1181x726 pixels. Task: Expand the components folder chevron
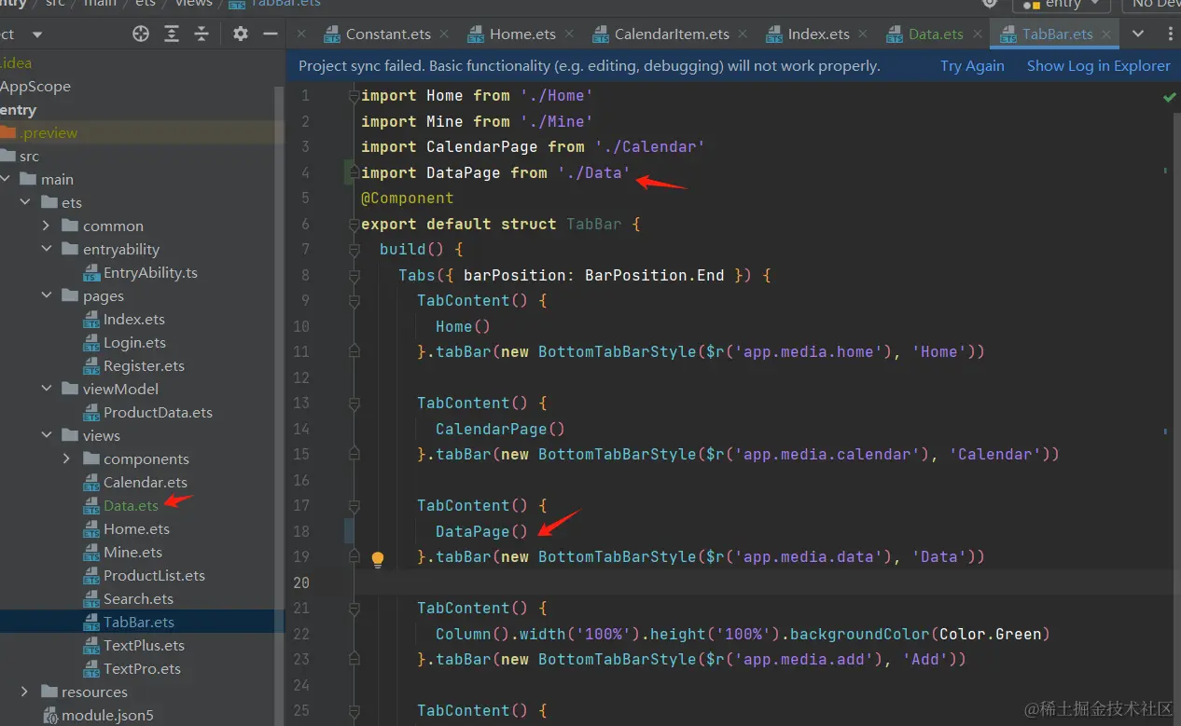pyautogui.click(x=66, y=459)
